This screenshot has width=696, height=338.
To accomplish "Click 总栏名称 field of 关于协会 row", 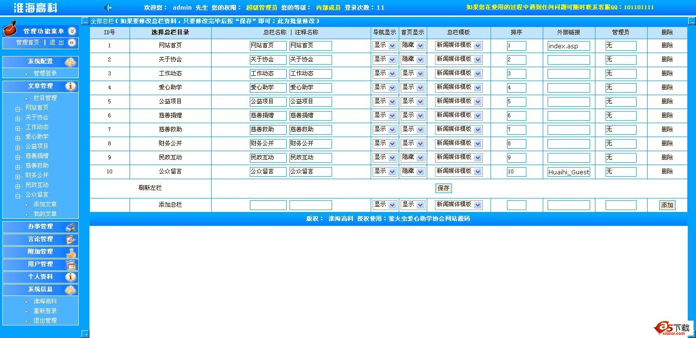I will click(x=268, y=60).
